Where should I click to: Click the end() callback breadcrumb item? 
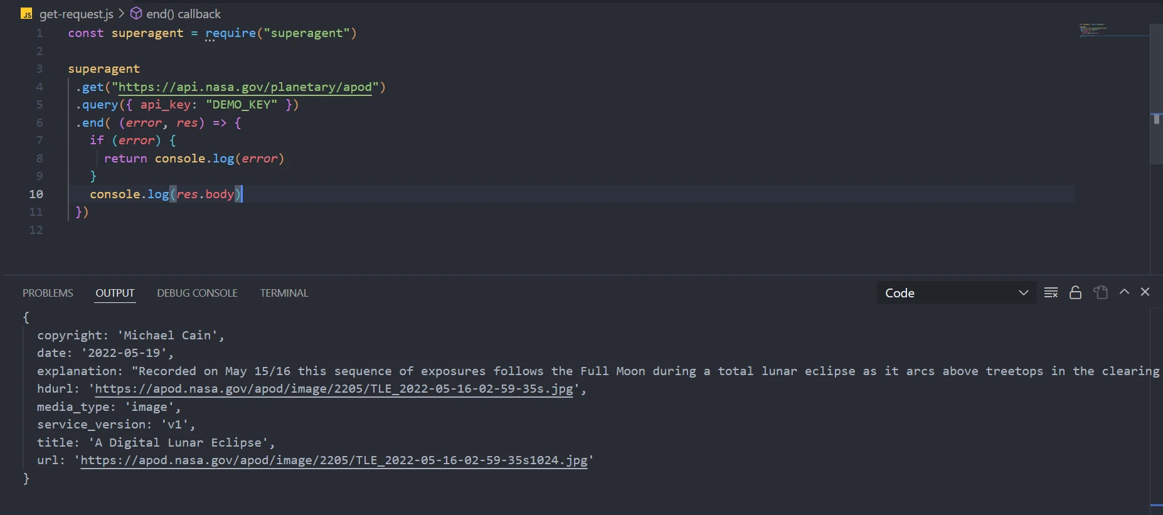pyautogui.click(x=183, y=14)
